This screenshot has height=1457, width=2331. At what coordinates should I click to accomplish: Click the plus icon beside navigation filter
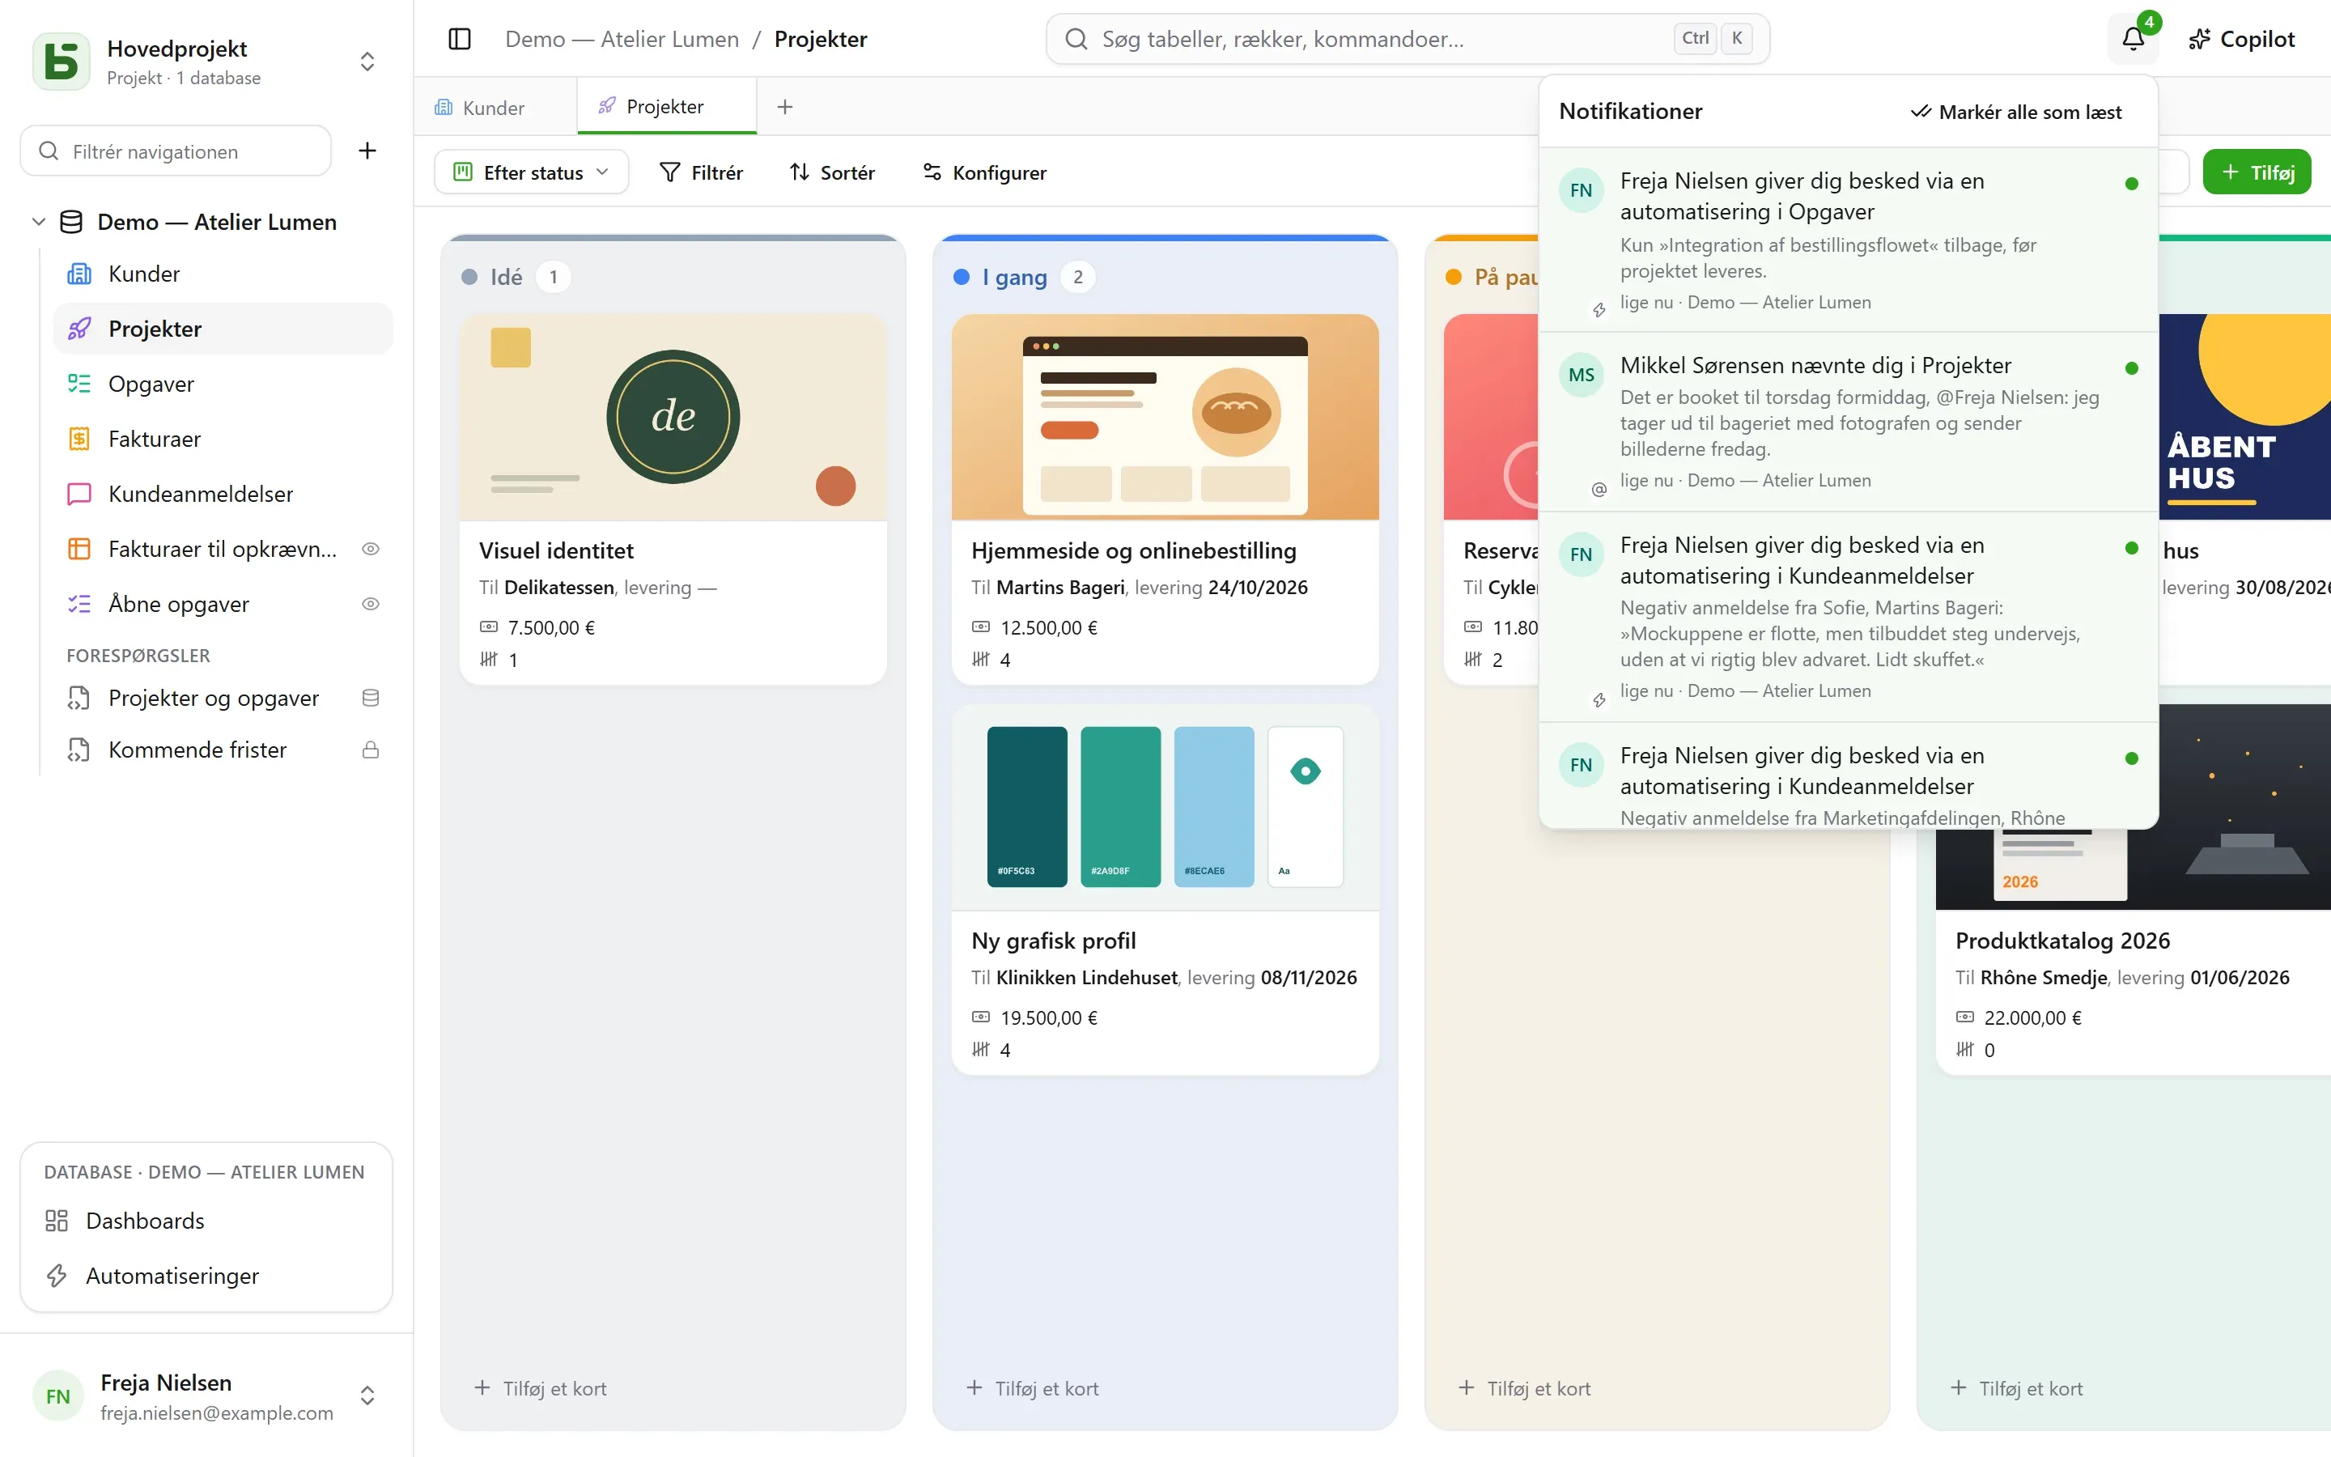point(367,151)
